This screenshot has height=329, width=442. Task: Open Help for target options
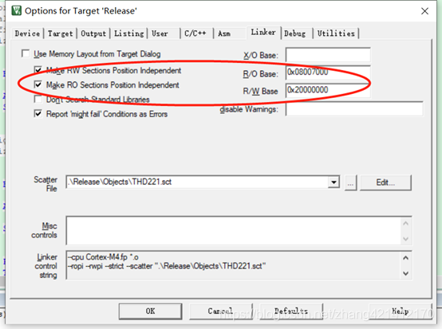click(401, 311)
